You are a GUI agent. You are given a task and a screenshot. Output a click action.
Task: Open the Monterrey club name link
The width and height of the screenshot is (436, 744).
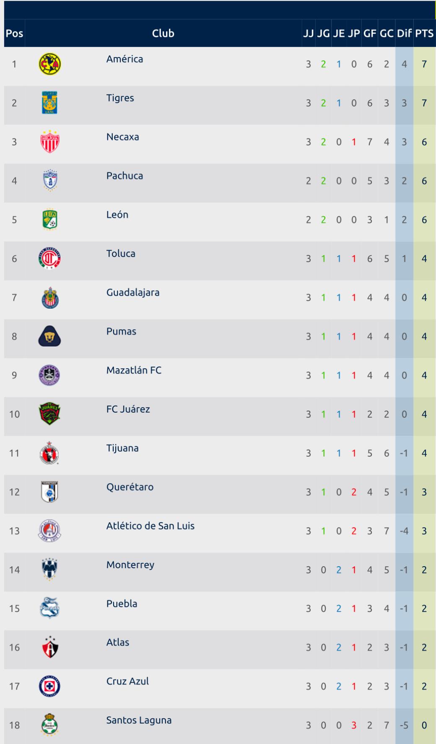click(x=130, y=565)
